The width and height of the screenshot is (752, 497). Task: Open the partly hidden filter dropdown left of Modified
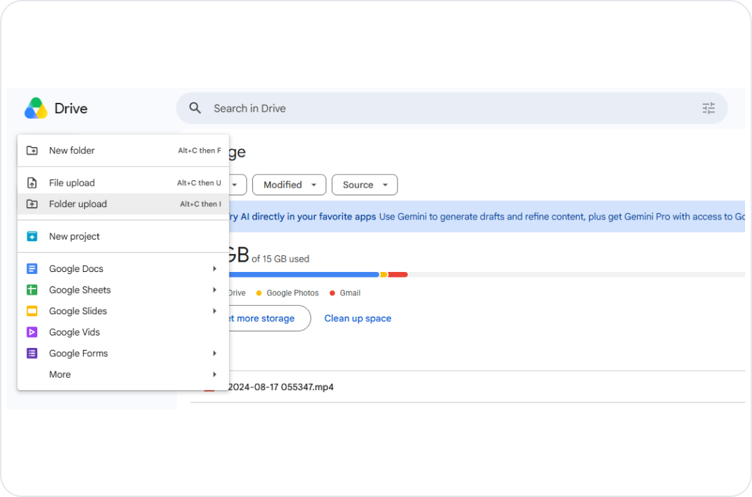pyautogui.click(x=238, y=185)
